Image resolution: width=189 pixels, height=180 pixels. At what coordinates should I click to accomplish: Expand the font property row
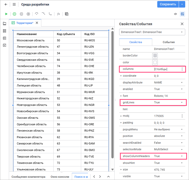point(121,96)
